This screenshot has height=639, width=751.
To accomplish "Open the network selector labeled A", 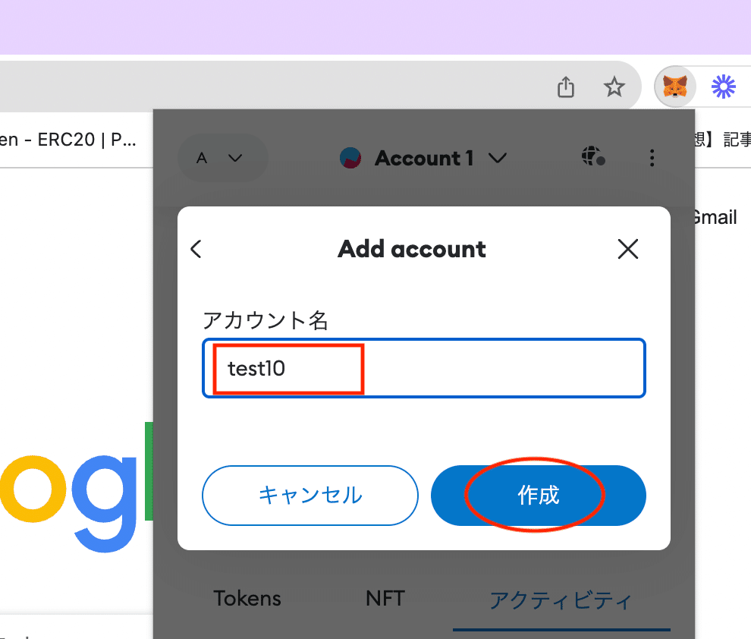I will coord(223,158).
